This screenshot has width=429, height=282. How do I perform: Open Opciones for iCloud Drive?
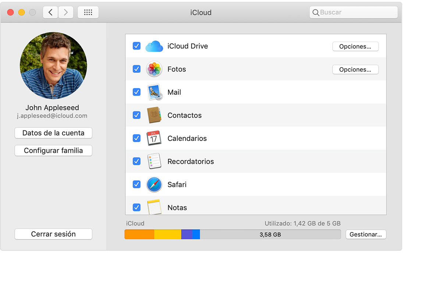click(355, 46)
